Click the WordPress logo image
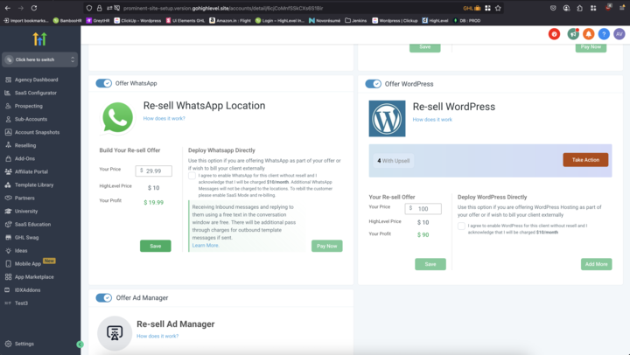Image resolution: width=630 pixels, height=355 pixels. pos(387,118)
